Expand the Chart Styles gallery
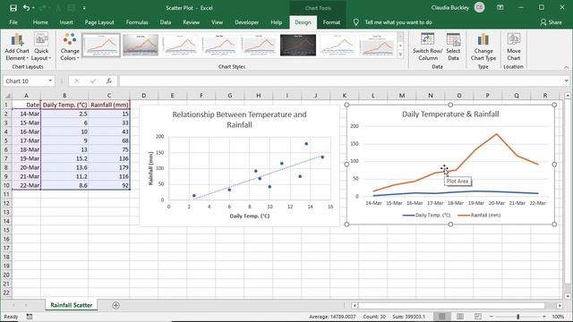The width and height of the screenshot is (573, 322). pyautogui.click(x=400, y=54)
